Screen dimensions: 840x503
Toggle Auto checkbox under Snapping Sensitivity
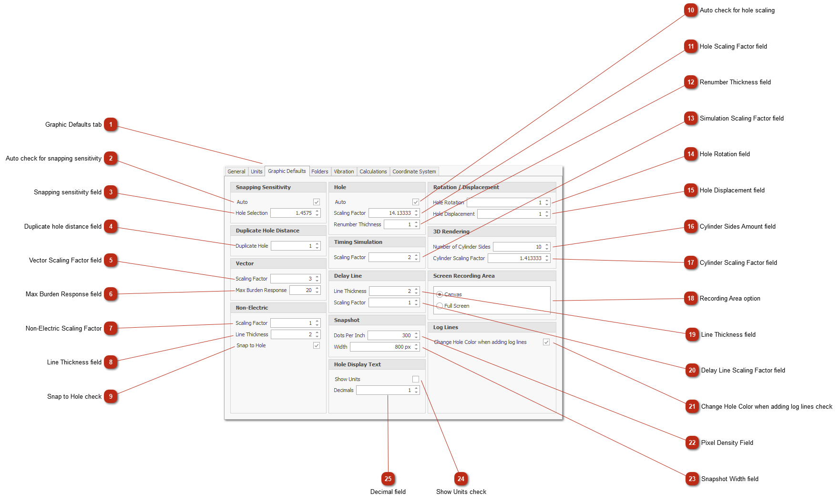[x=317, y=202]
